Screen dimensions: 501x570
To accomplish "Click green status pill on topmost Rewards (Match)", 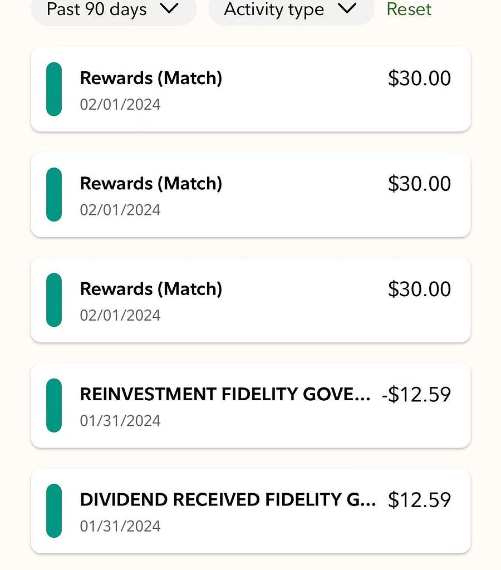I will 54,89.
